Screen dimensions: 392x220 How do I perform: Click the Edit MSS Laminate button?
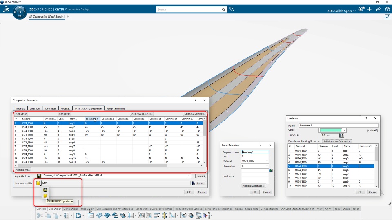(x=194, y=114)
